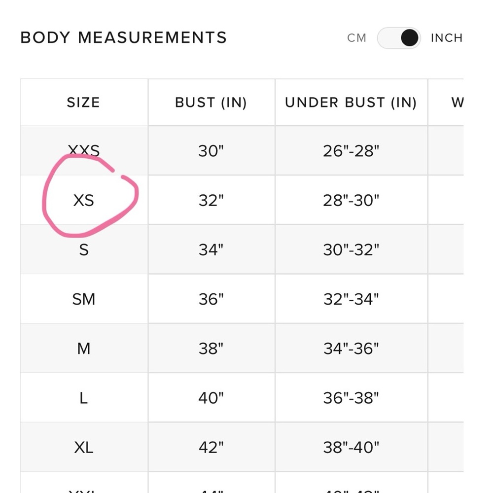Click the 42" bust measurement cell
Viewport: 493px width, 493px height.
point(211,447)
